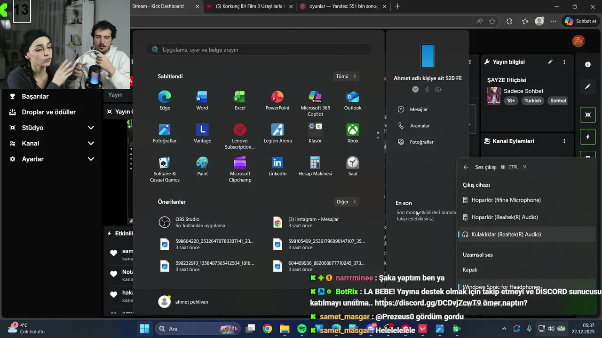The image size is (602, 338).
Task: Show hidden tray icons chevron
Action: click(504, 329)
